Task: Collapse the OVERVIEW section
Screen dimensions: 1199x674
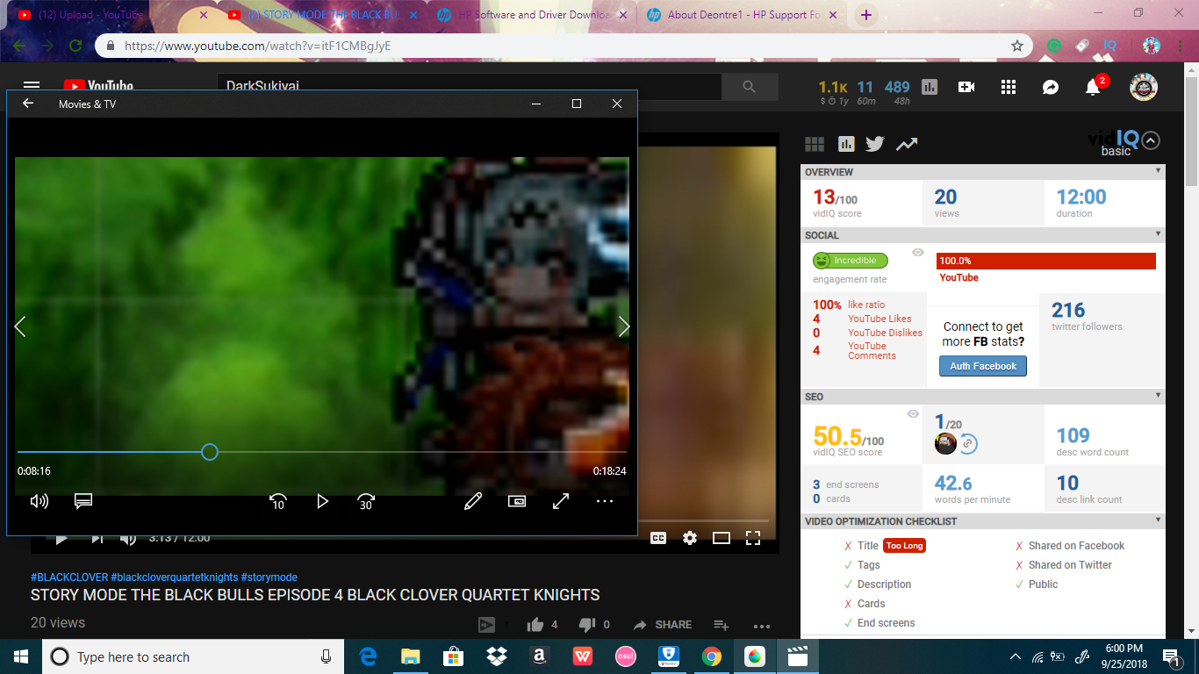Action: (1158, 171)
